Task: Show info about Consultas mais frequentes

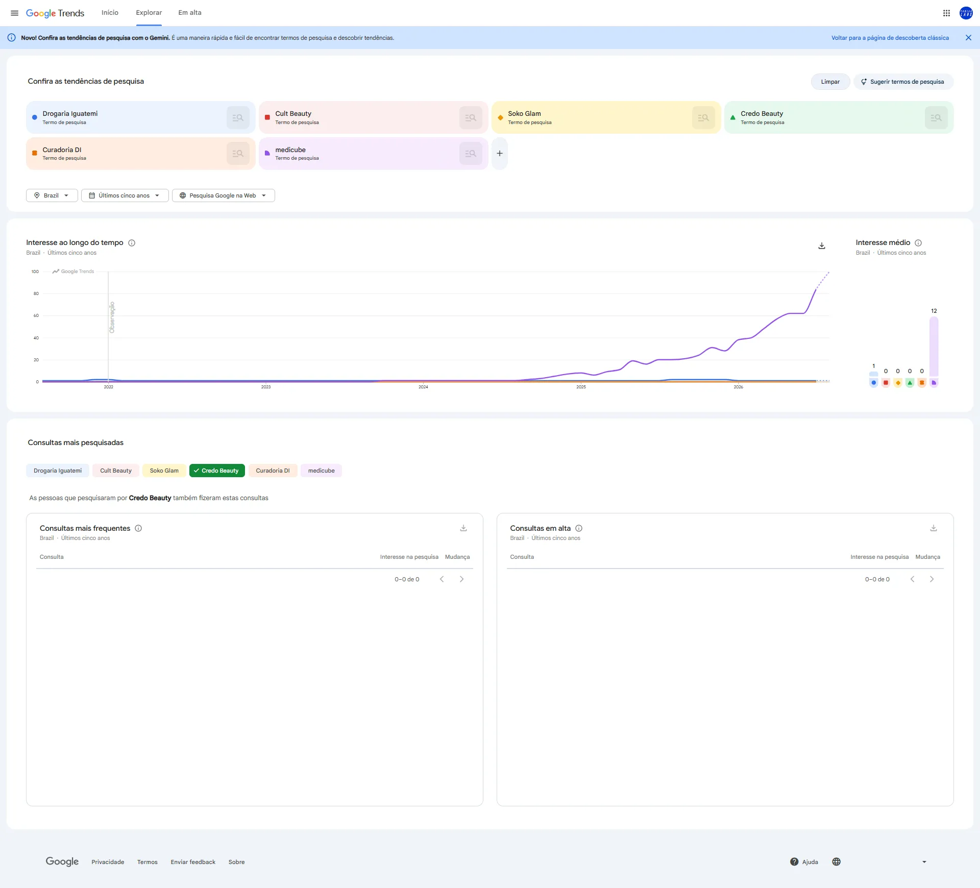Action: (138, 528)
